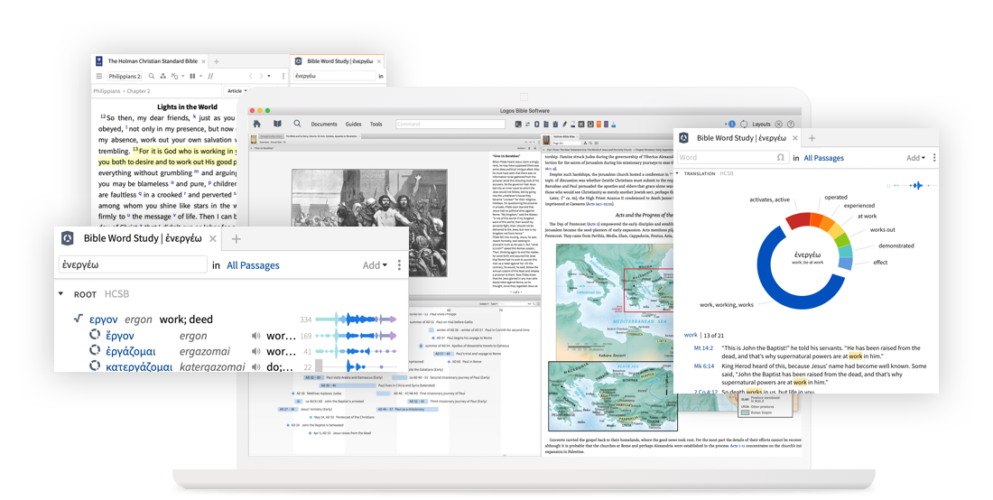The image size is (993, 500).
Task: Open the Add dropdown in right panel
Action: [915, 158]
